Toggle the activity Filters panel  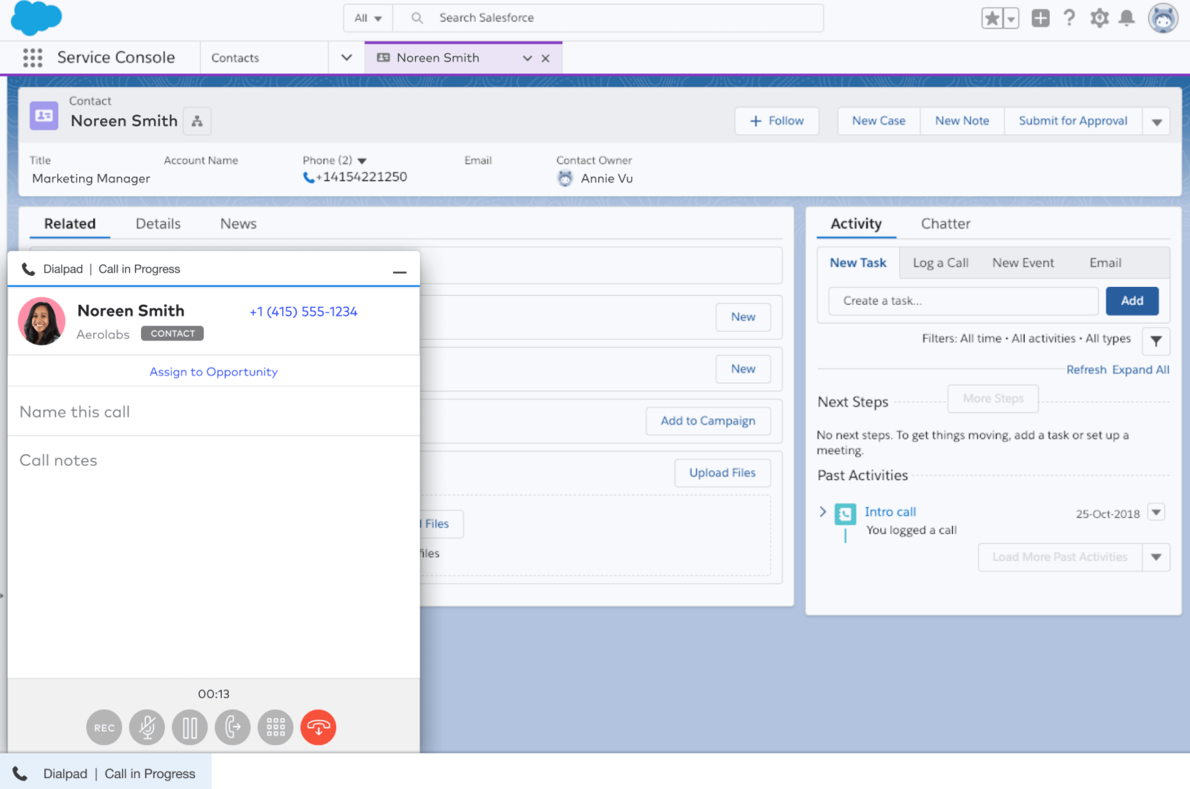(1156, 340)
